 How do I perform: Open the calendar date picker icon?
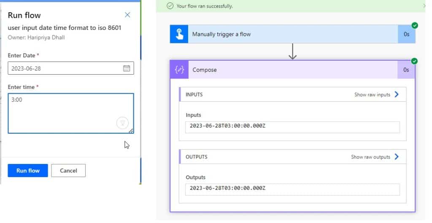tap(127, 68)
